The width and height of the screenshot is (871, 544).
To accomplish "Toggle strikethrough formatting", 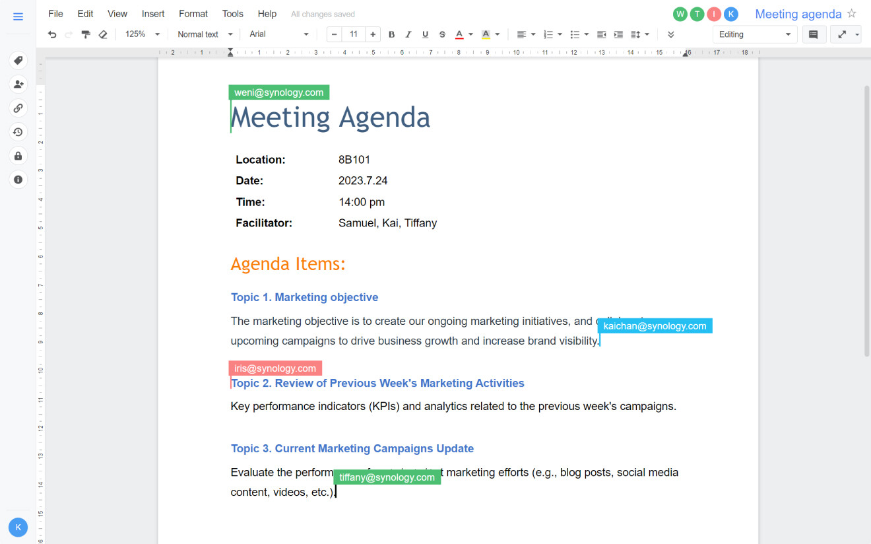I will pos(441,34).
